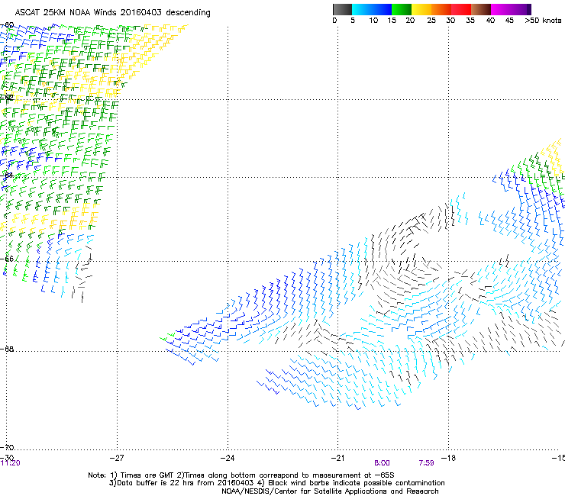Click the yellow 20–25 knots legend segment
The height and width of the screenshot is (496, 565).
(421, 9)
